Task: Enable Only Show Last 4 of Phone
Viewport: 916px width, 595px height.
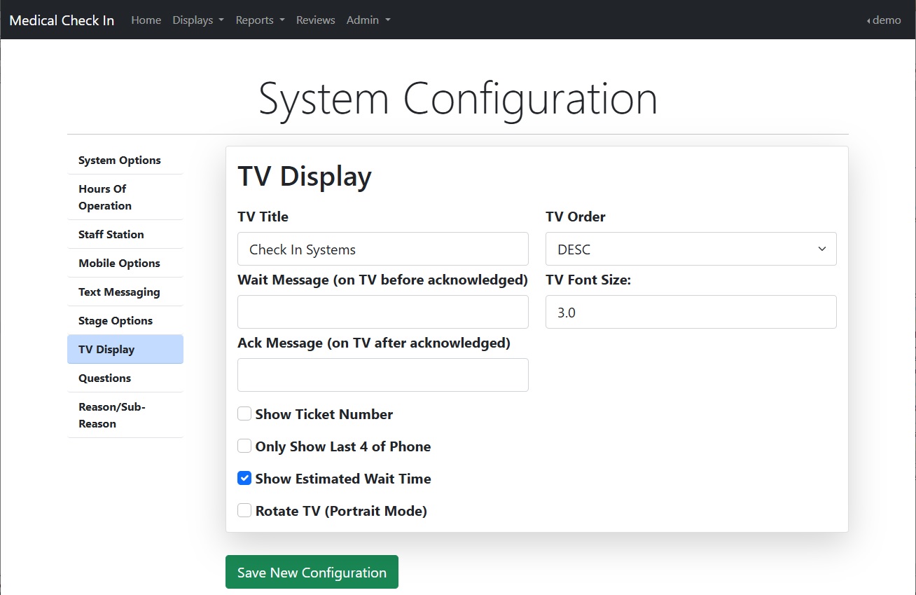Action: (244, 446)
